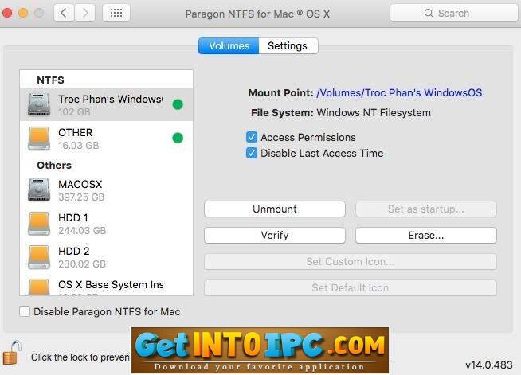Select the HDD 1 volume name
This screenshot has width=521, height=375.
point(73,218)
